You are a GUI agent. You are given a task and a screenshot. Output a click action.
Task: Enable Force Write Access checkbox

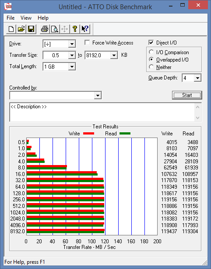click(87, 42)
